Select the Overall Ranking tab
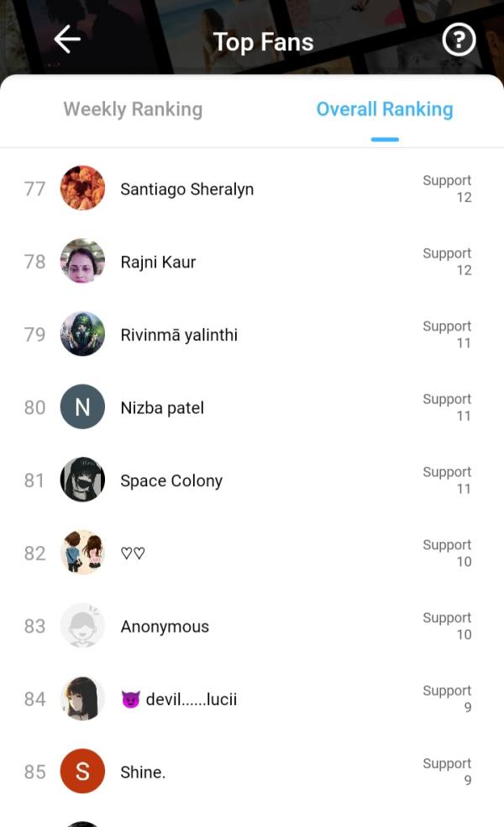Viewport: 504px width, 827px height. point(384,109)
